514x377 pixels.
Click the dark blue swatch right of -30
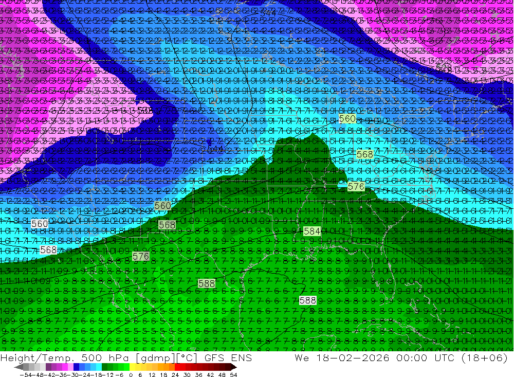(76, 367)
